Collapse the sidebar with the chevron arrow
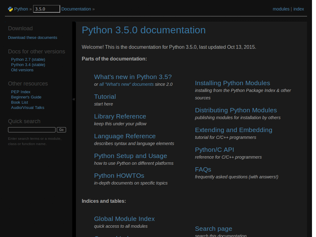The width and height of the screenshot is (316, 237). pos(74,99)
